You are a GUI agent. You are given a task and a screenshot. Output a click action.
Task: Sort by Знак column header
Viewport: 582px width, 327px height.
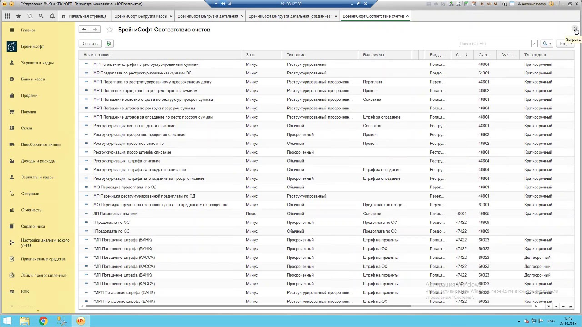[261, 55]
